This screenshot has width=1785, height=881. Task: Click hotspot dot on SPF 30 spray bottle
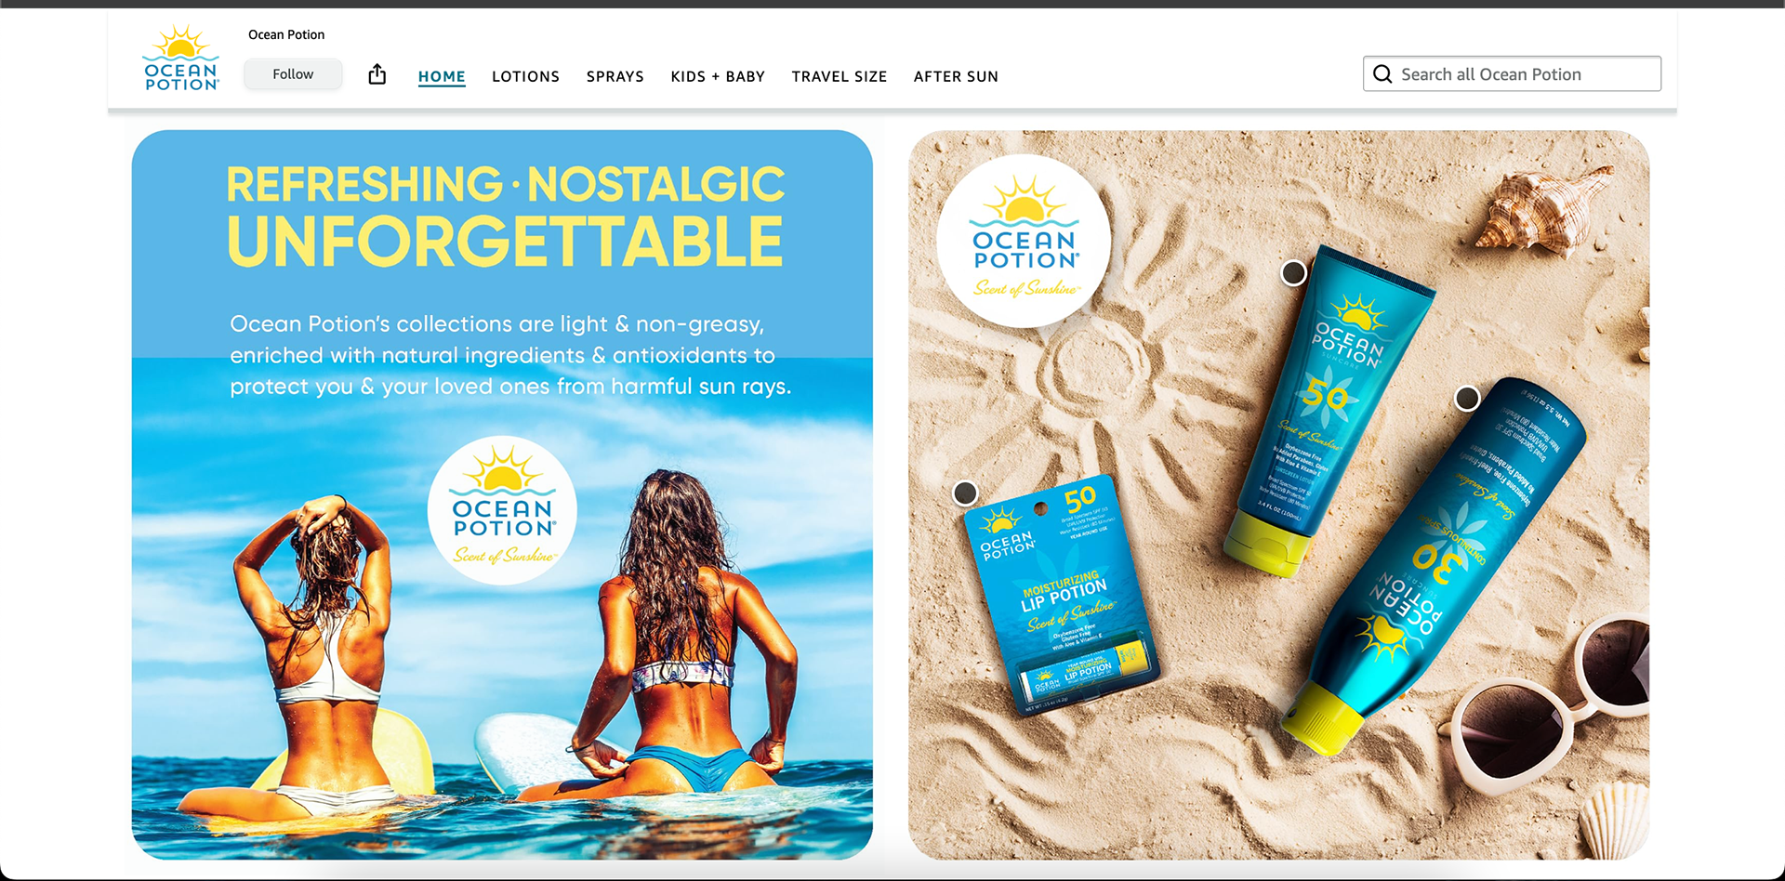click(1467, 399)
